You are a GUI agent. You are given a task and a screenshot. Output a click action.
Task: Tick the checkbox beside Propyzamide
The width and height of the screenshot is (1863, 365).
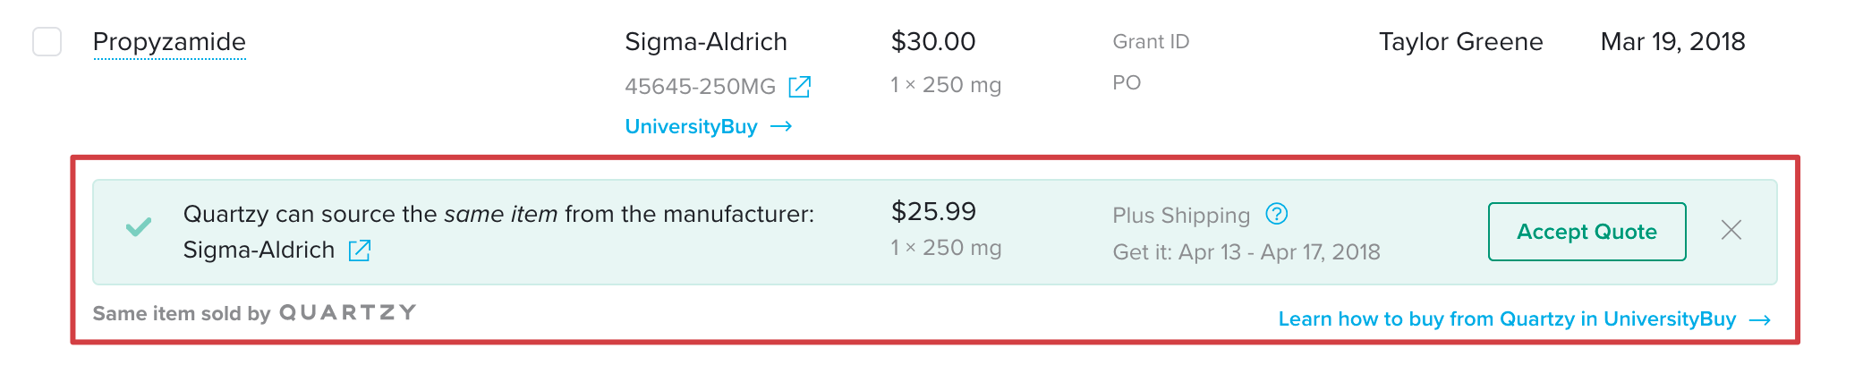(47, 42)
